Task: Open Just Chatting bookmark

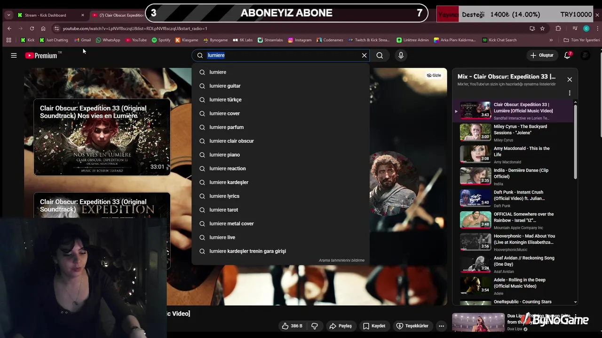Action: (54, 40)
